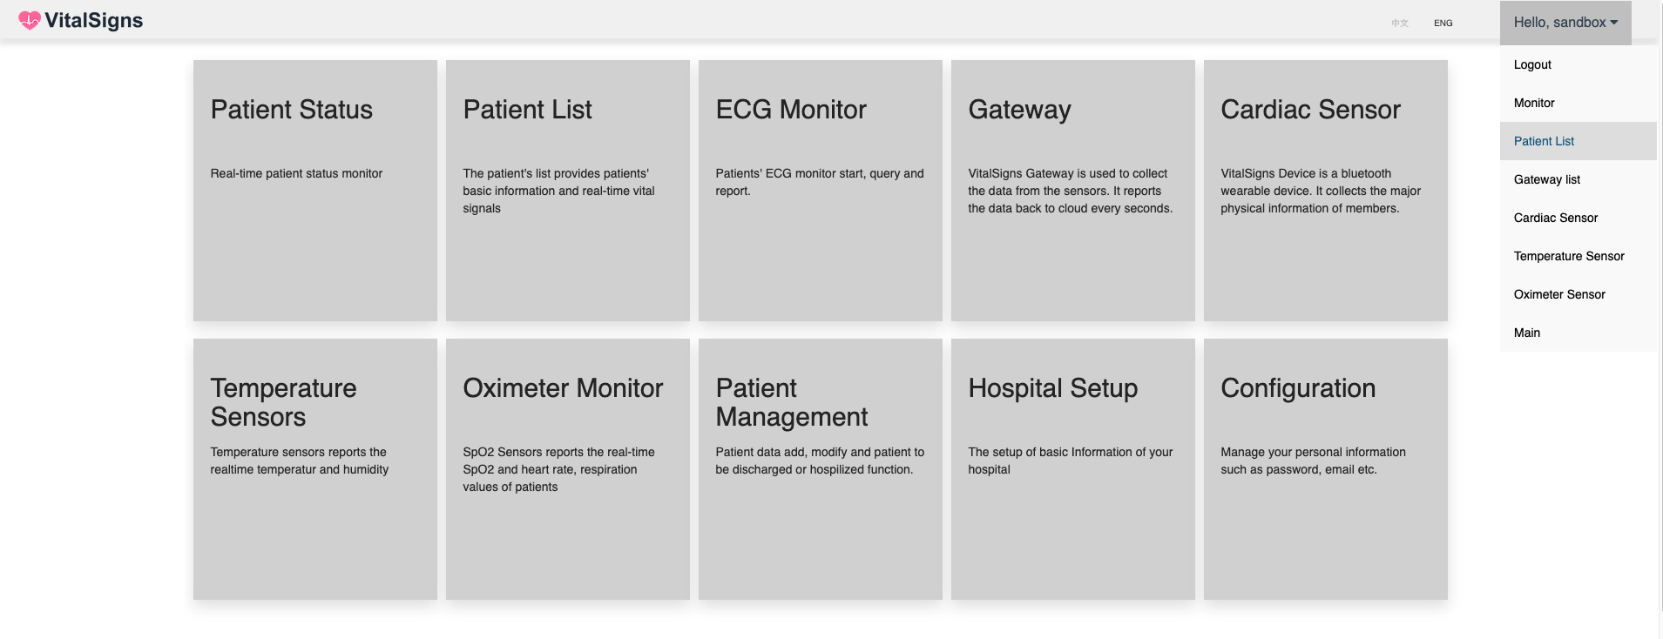Switch language to ENG
The height and width of the screenshot is (639, 1663).
[1443, 24]
